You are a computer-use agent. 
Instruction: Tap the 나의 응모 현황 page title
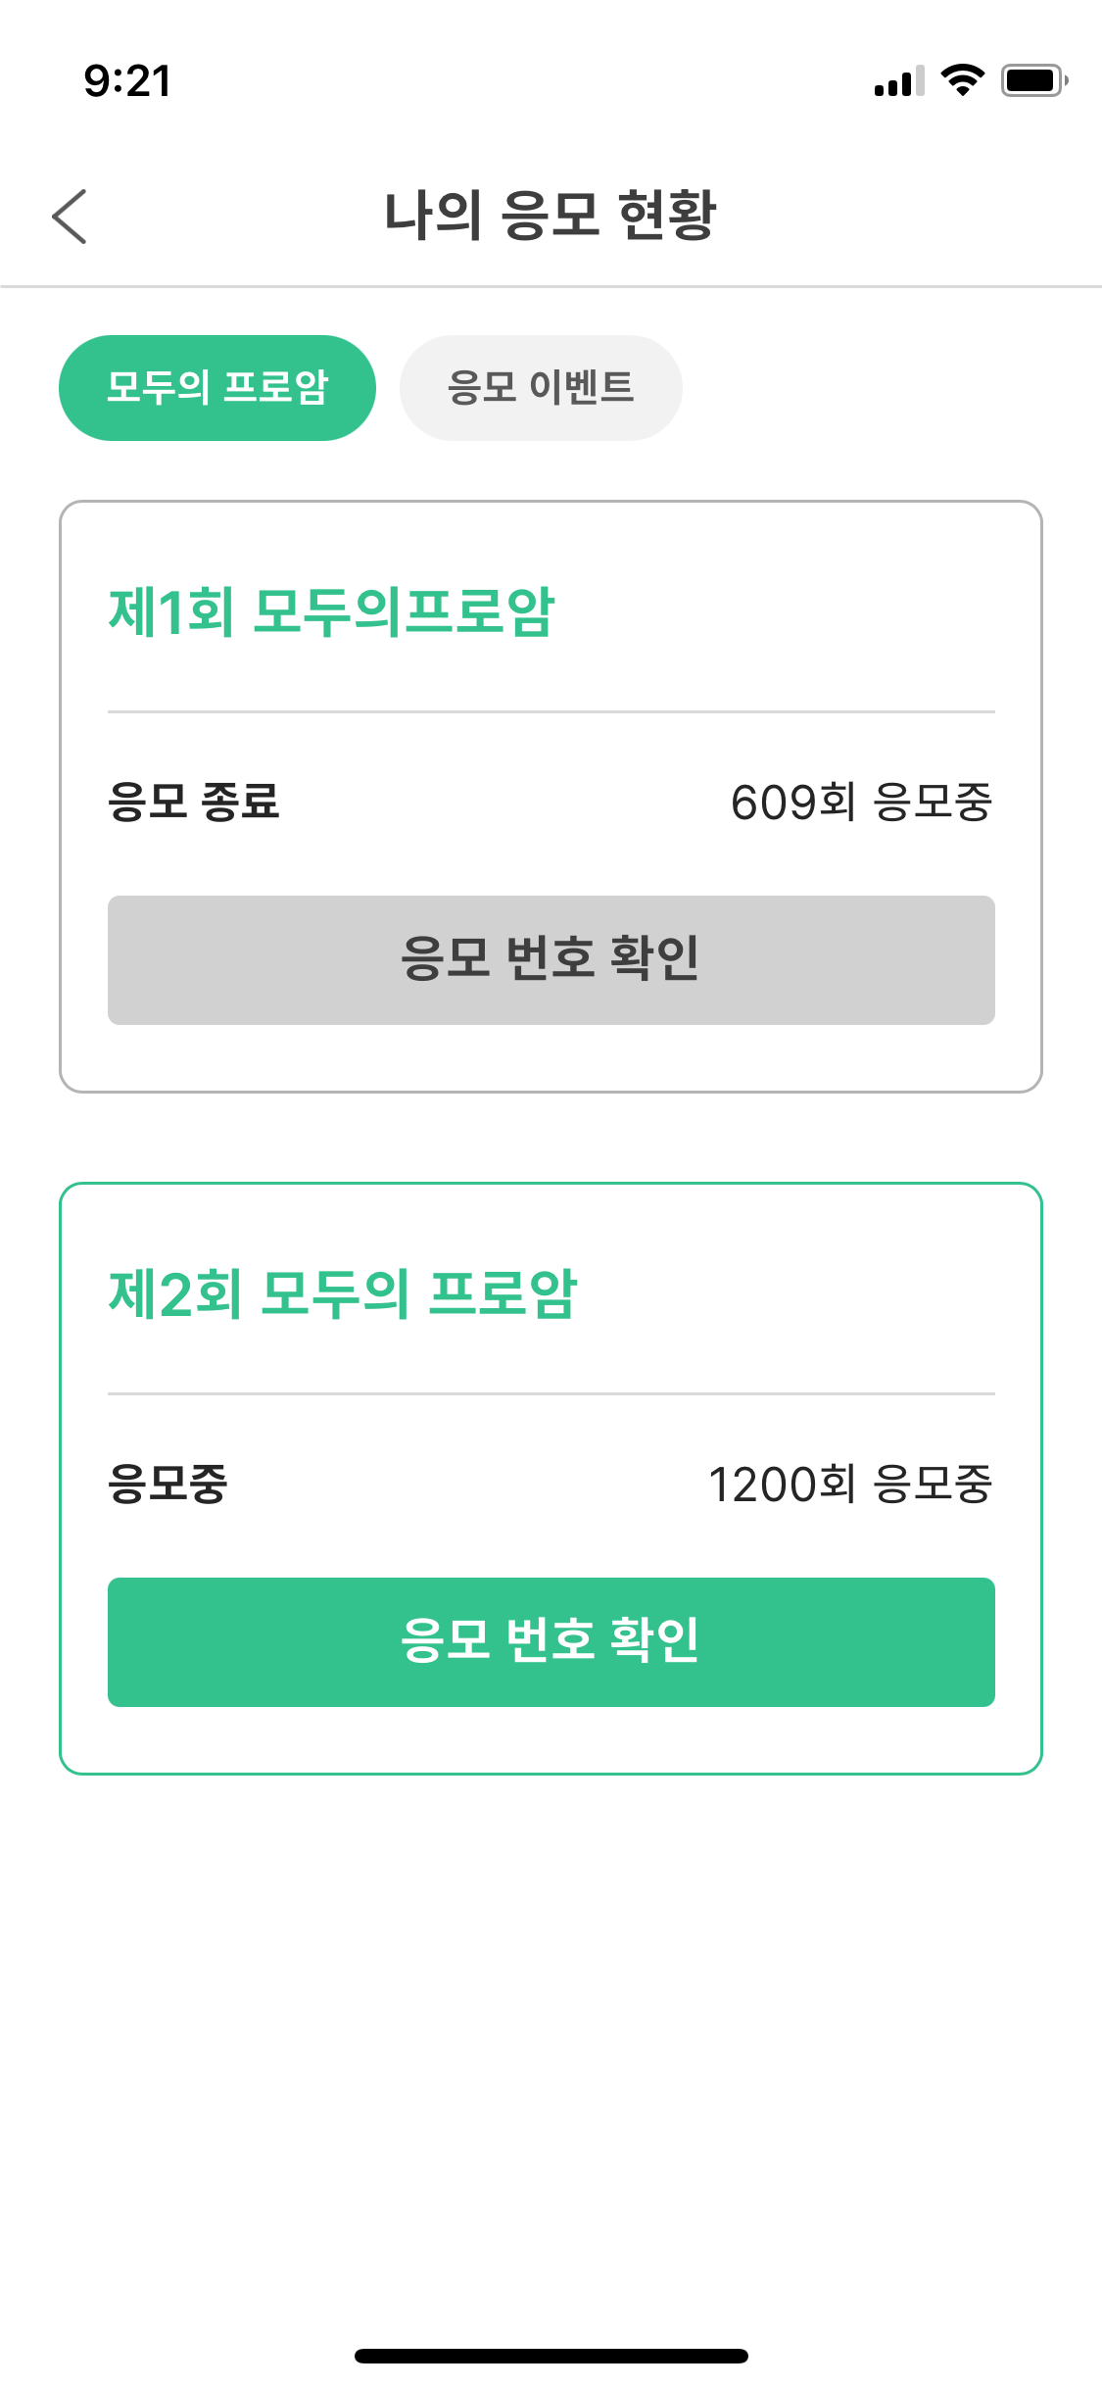point(551,216)
